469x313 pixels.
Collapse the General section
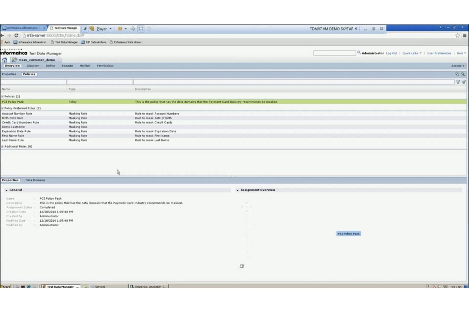coord(6,190)
